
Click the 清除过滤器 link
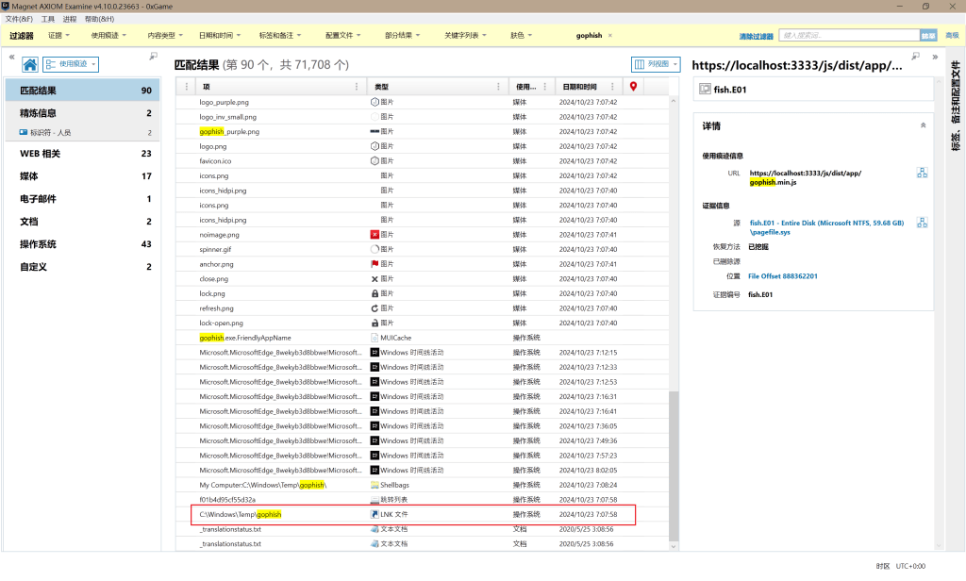click(x=756, y=36)
